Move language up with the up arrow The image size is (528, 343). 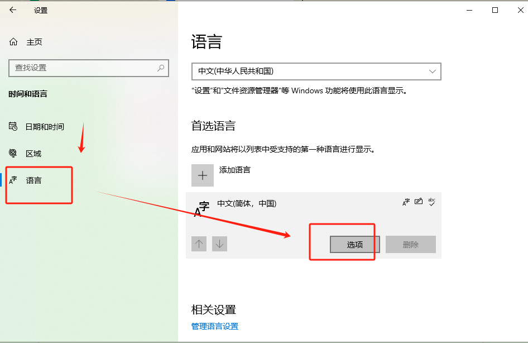199,244
